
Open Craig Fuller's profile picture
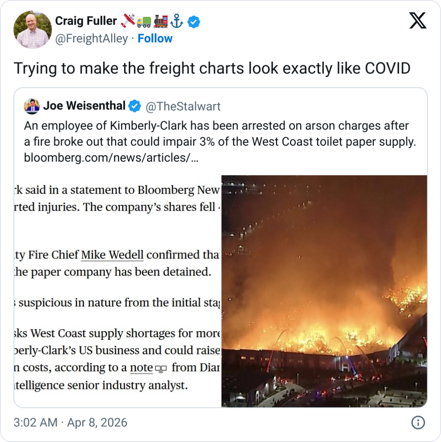pos(32,30)
